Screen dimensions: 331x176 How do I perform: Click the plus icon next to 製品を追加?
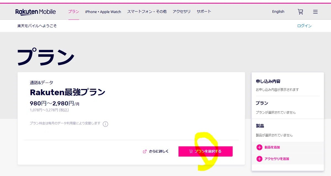[259, 147]
